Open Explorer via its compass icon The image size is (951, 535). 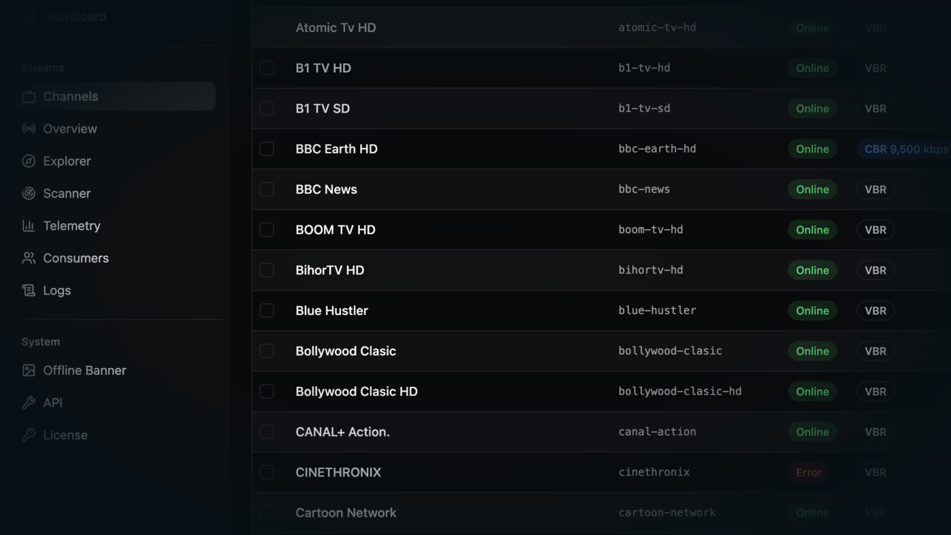coord(29,161)
